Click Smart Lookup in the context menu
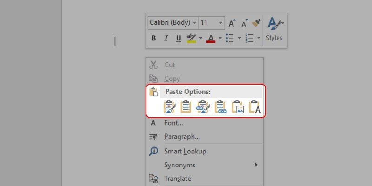This screenshot has height=186, width=372. click(185, 151)
